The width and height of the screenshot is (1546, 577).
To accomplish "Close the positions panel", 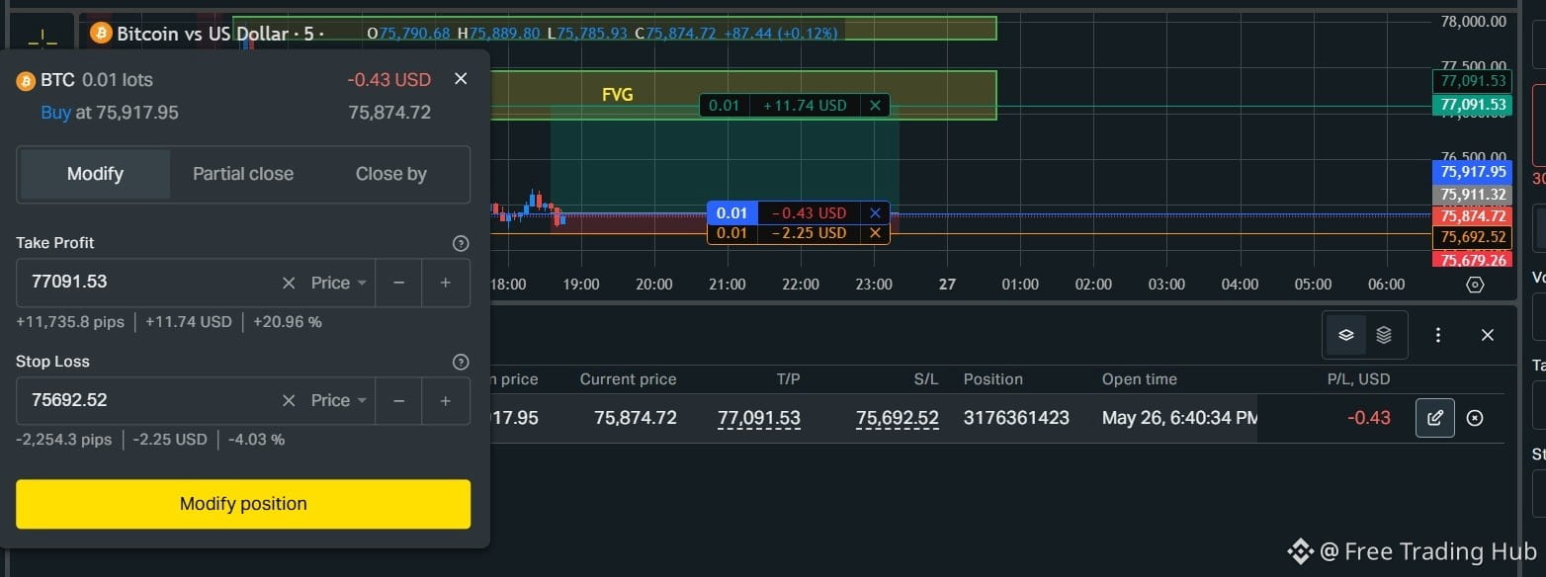I will pos(1488,335).
